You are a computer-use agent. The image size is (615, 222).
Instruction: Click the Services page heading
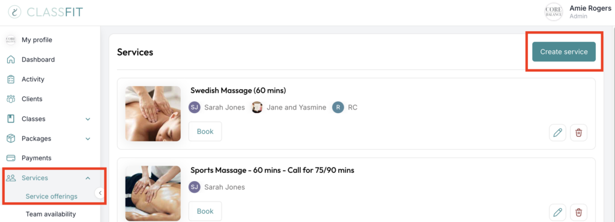135,52
